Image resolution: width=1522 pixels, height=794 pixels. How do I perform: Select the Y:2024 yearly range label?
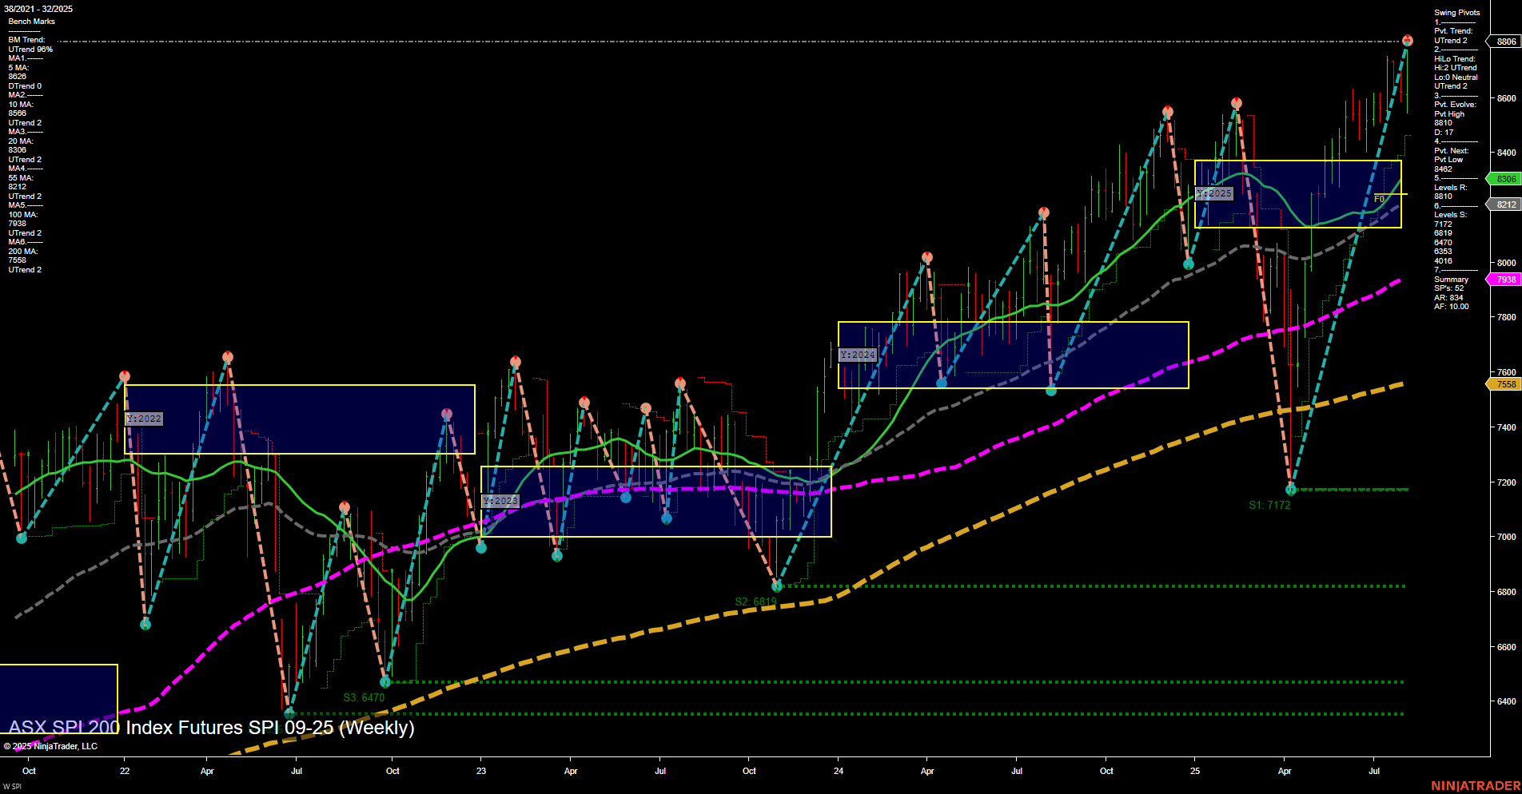856,353
